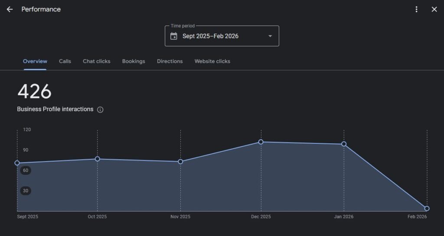Select the Oct 2025 data point on chart
Image resolution: width=444 pixels, height=236 pixels.
click(x=98, y=159)
